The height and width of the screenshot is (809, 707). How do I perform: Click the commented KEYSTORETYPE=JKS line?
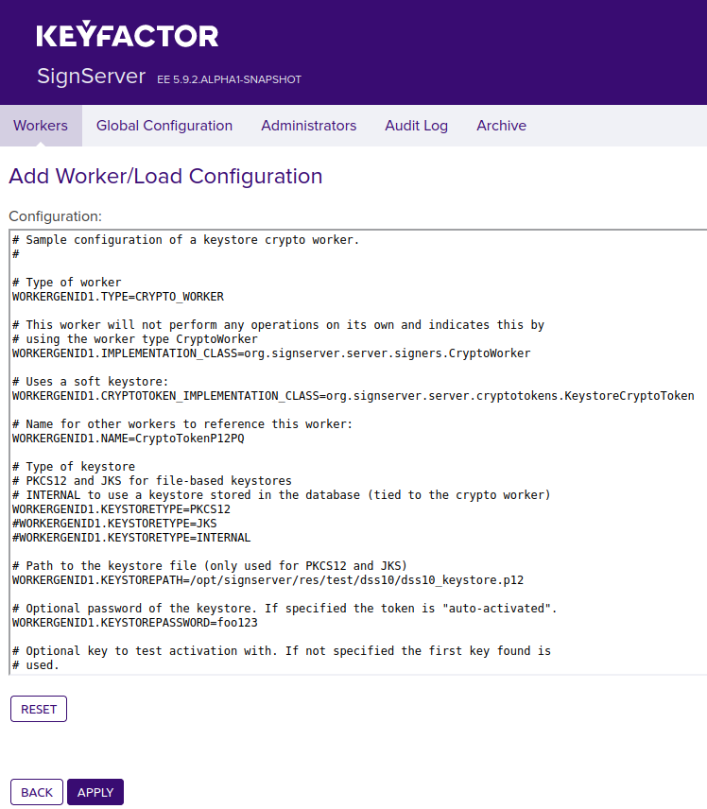point(114,524)
